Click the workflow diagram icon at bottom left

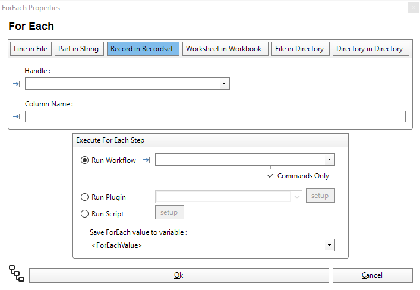[17, 273]
